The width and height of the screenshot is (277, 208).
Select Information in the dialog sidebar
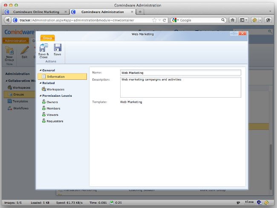point(62,76)
